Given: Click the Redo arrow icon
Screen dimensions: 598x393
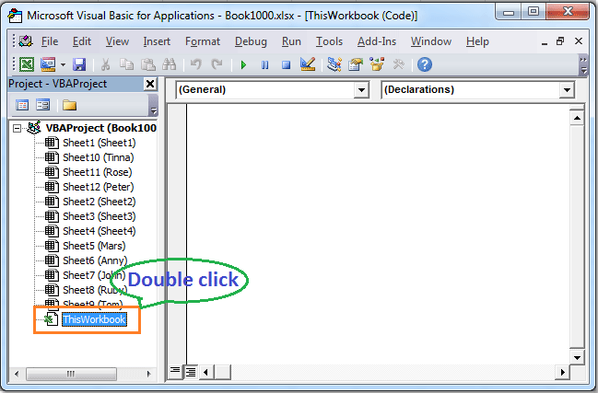Looking at the screenshot, I should coord(217,64).
